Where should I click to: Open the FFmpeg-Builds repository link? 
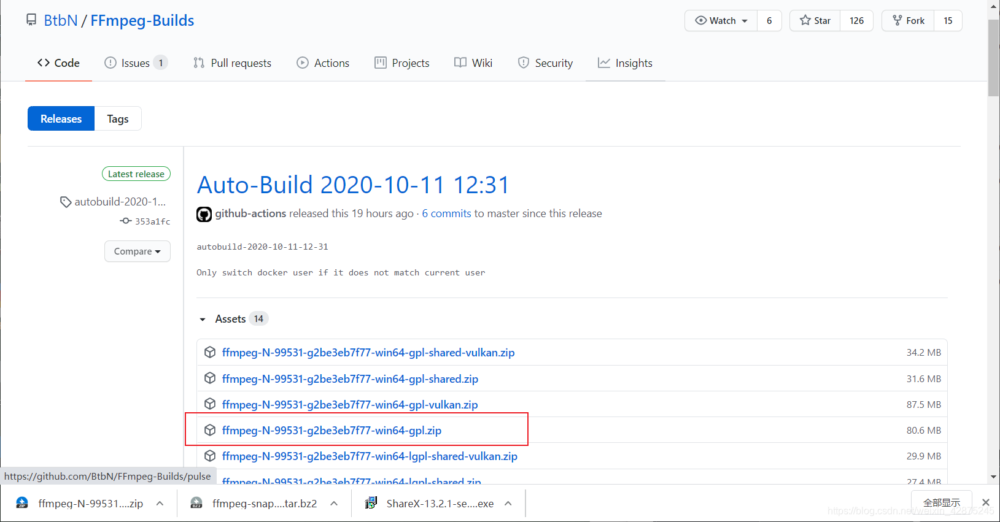(x=142, y=20)
